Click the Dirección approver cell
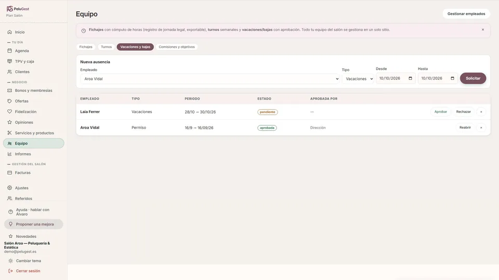Viewport: 499px width, 280px height. 318,128
